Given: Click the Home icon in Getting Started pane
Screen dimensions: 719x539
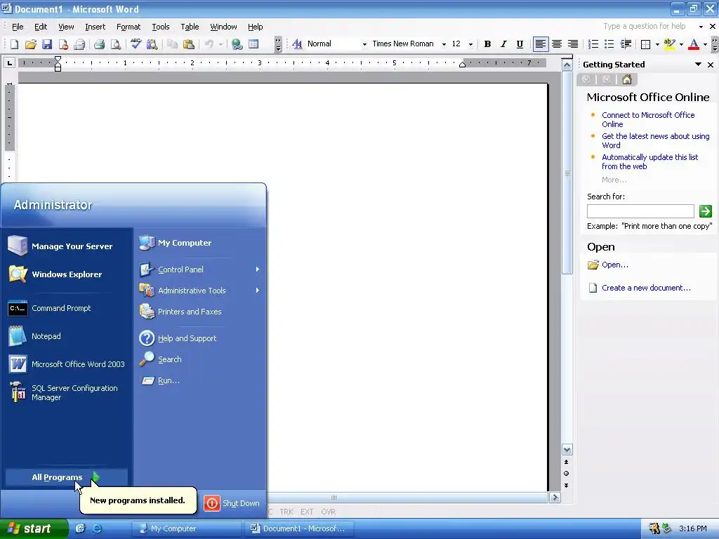Looking at the screenshot, I should click(x=627, y=79).
